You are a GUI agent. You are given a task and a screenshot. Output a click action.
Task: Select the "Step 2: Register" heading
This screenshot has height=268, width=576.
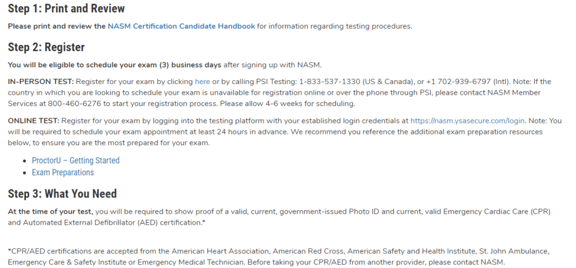pyautogui.click(x=46, y=47)
